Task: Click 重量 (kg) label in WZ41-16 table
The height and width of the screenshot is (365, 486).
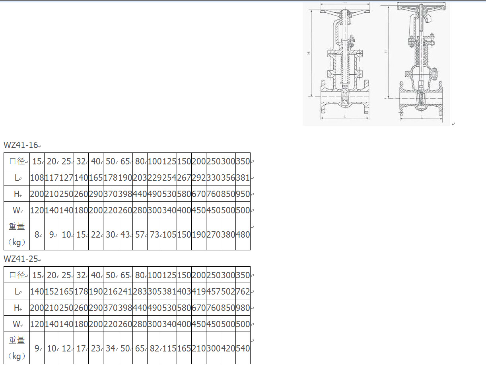Action: tap(17, 234)
